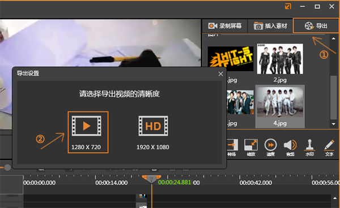Select the 4.jpg image thumbnail
Image resolution: width=340 pixels, height=208 pixels.
pyautogui.click(x=280, y=102)
